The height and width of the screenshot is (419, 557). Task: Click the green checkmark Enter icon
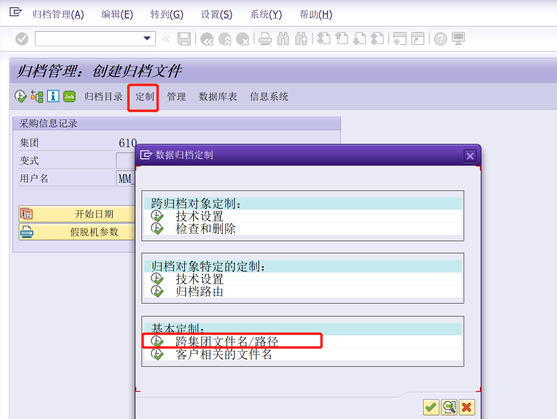click(22, 39)
